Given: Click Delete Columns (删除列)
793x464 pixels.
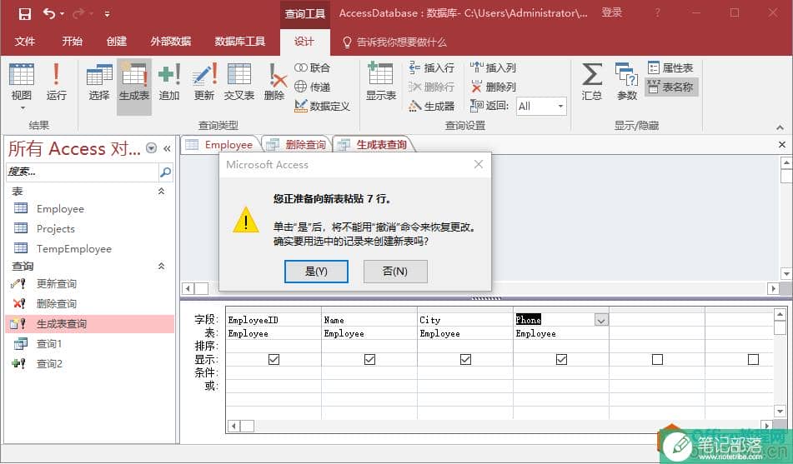Looking at the screenshot, I should (493, 87).
